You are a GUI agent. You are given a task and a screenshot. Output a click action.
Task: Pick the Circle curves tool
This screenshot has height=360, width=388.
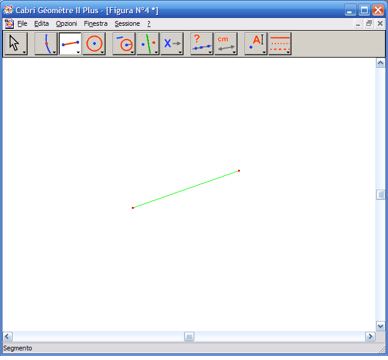pyautogui.click(x=94, y=44)
